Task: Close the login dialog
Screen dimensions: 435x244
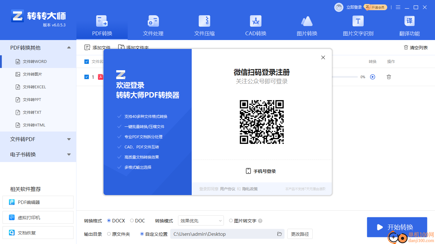Action: point(323,58)
